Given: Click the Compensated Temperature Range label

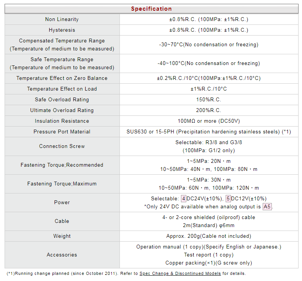Looking at the screenshot, I should click(62, 41).
